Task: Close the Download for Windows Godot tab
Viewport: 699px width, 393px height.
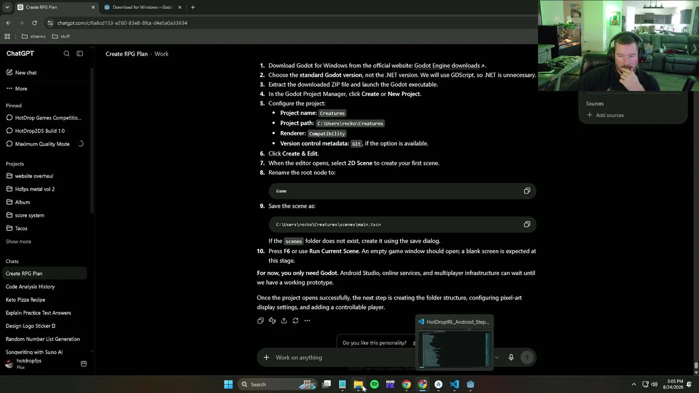Action: (x=180, y=7)
